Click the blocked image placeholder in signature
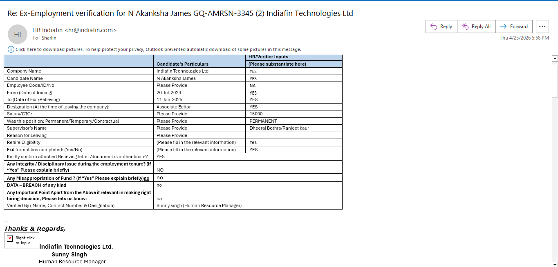 (21, 241)
